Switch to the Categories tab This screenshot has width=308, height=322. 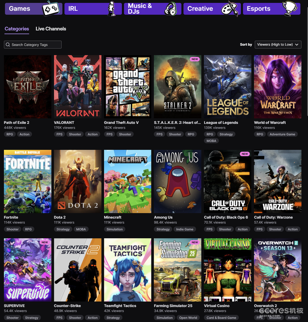point(17,29)
